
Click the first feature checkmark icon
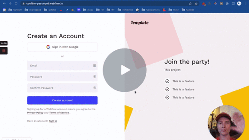[167, 81]
